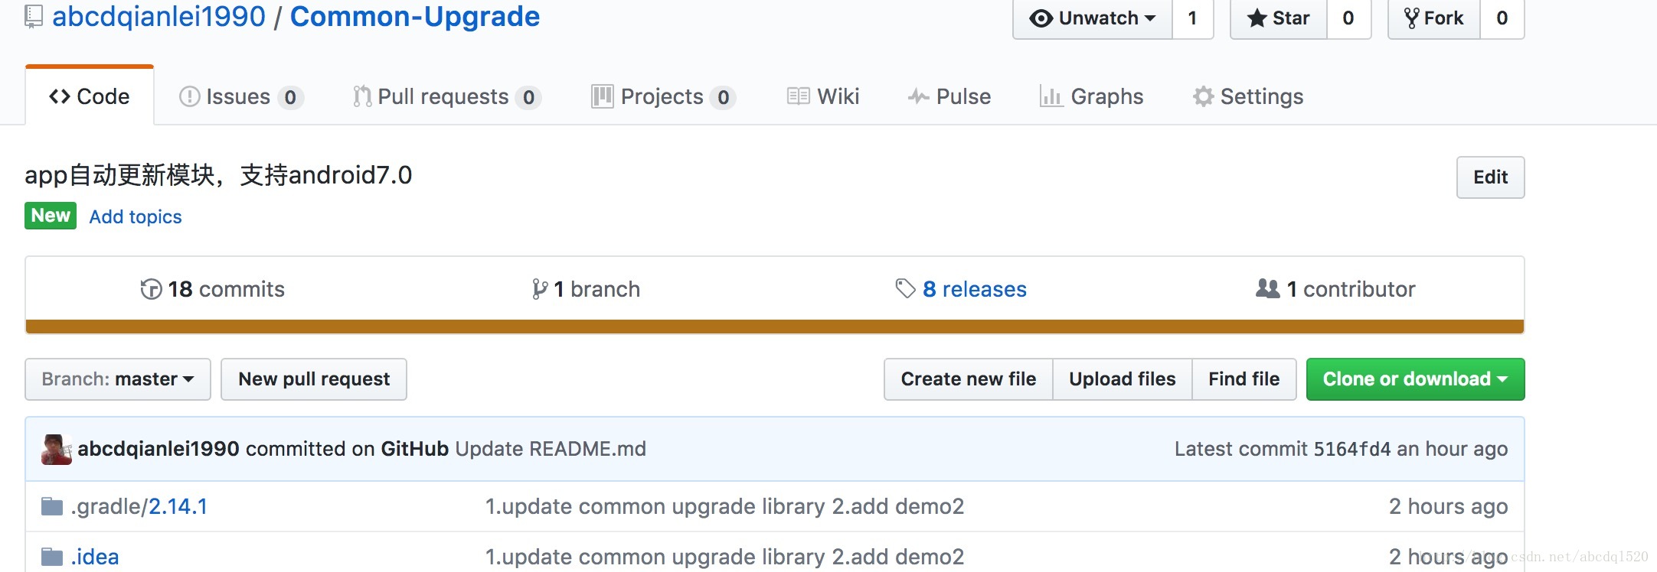
Task: Click the committer avatar thumbnail
Action: pos(57,450)
